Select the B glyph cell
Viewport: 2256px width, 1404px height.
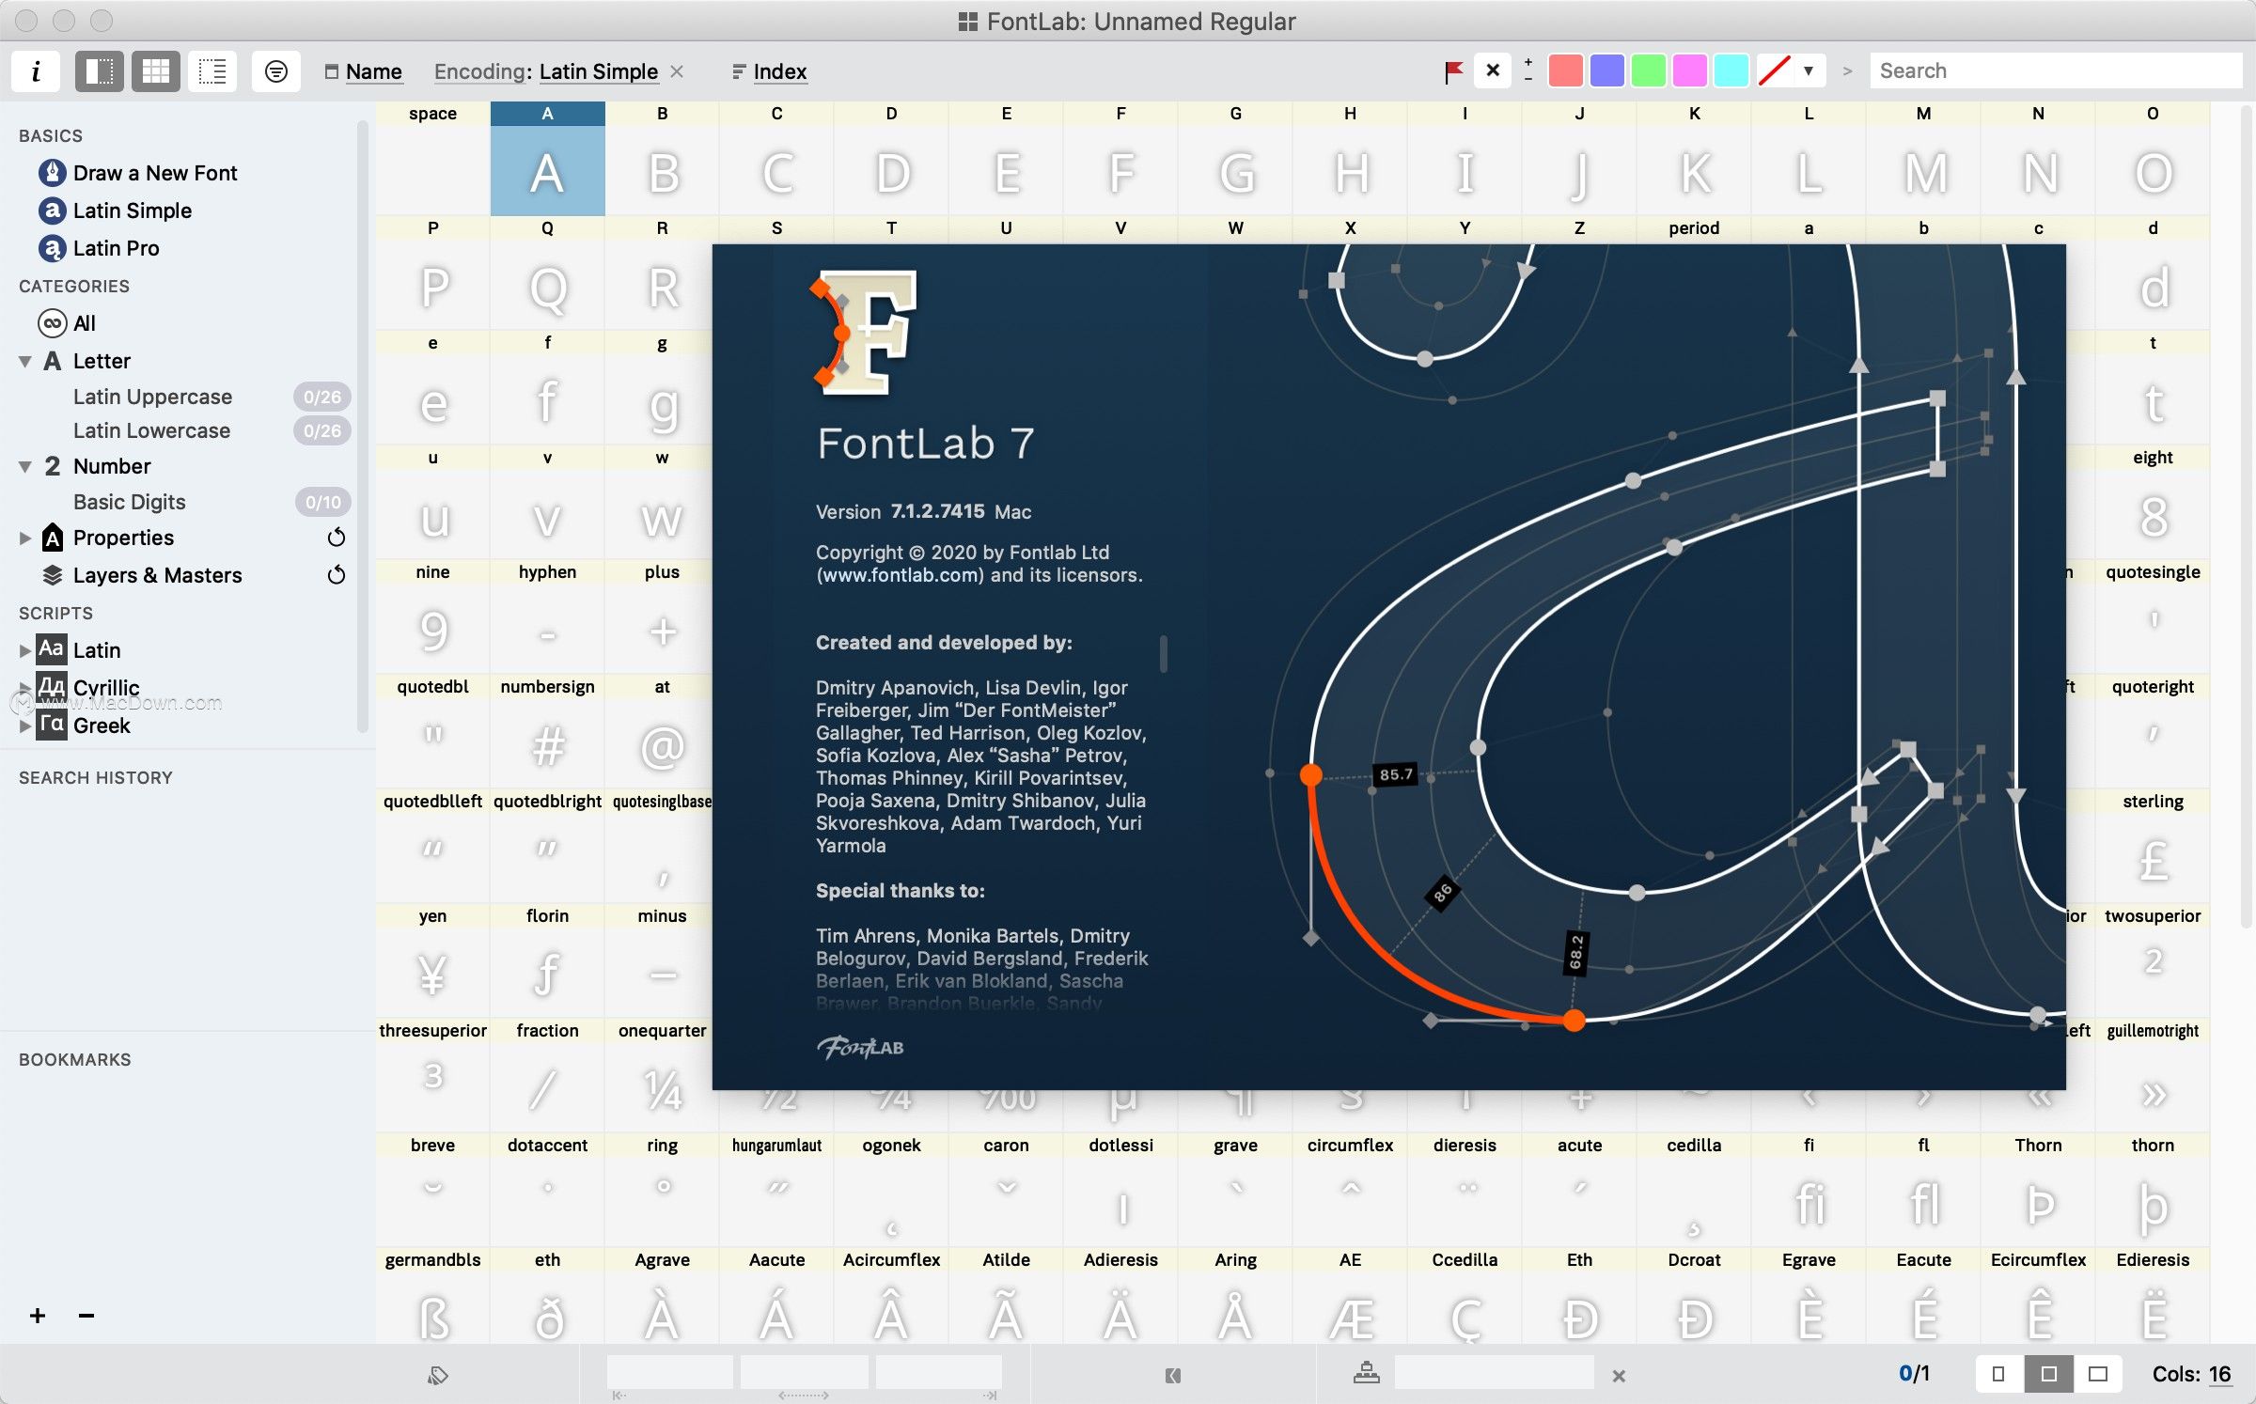662,159
